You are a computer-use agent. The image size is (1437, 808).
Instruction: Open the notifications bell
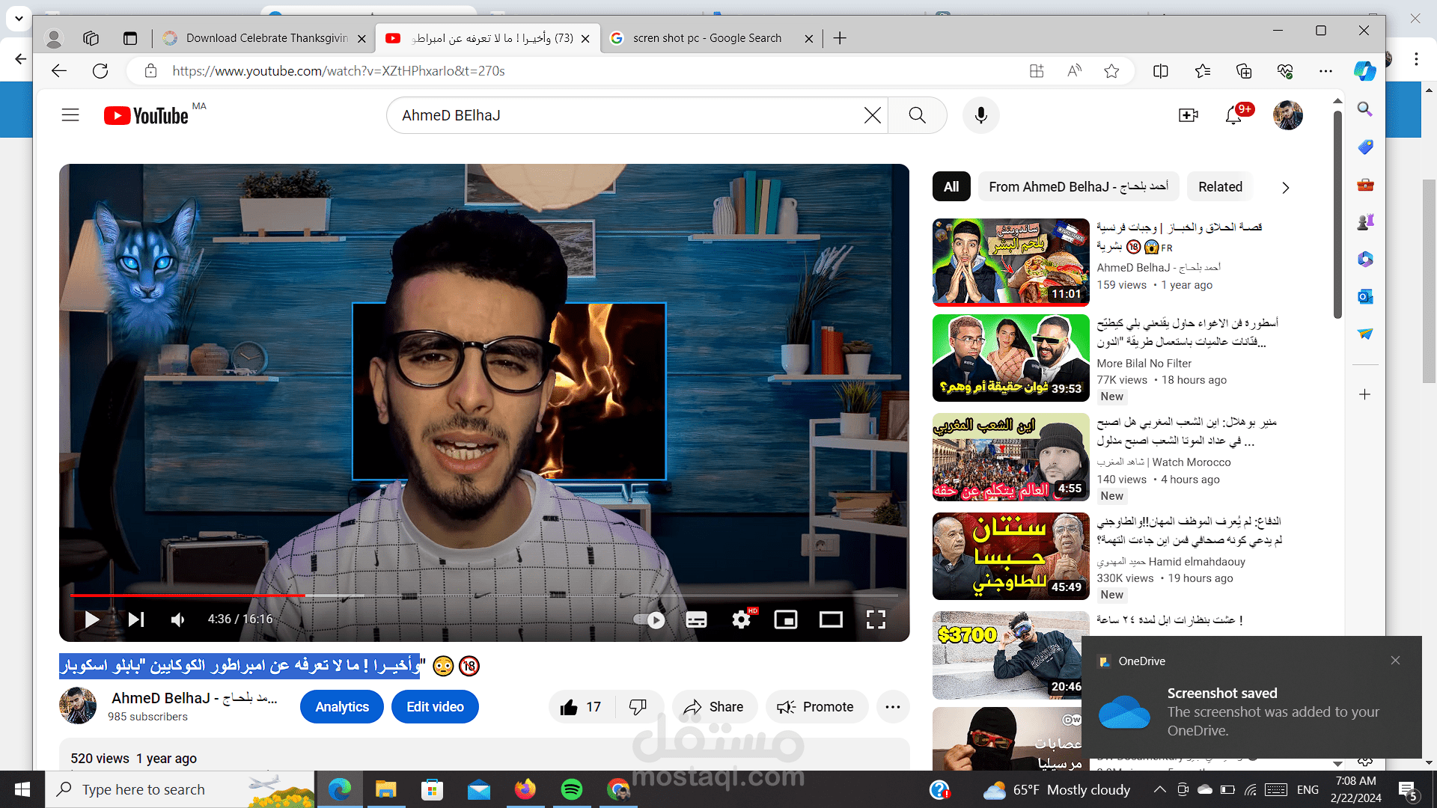[1233, 115]
